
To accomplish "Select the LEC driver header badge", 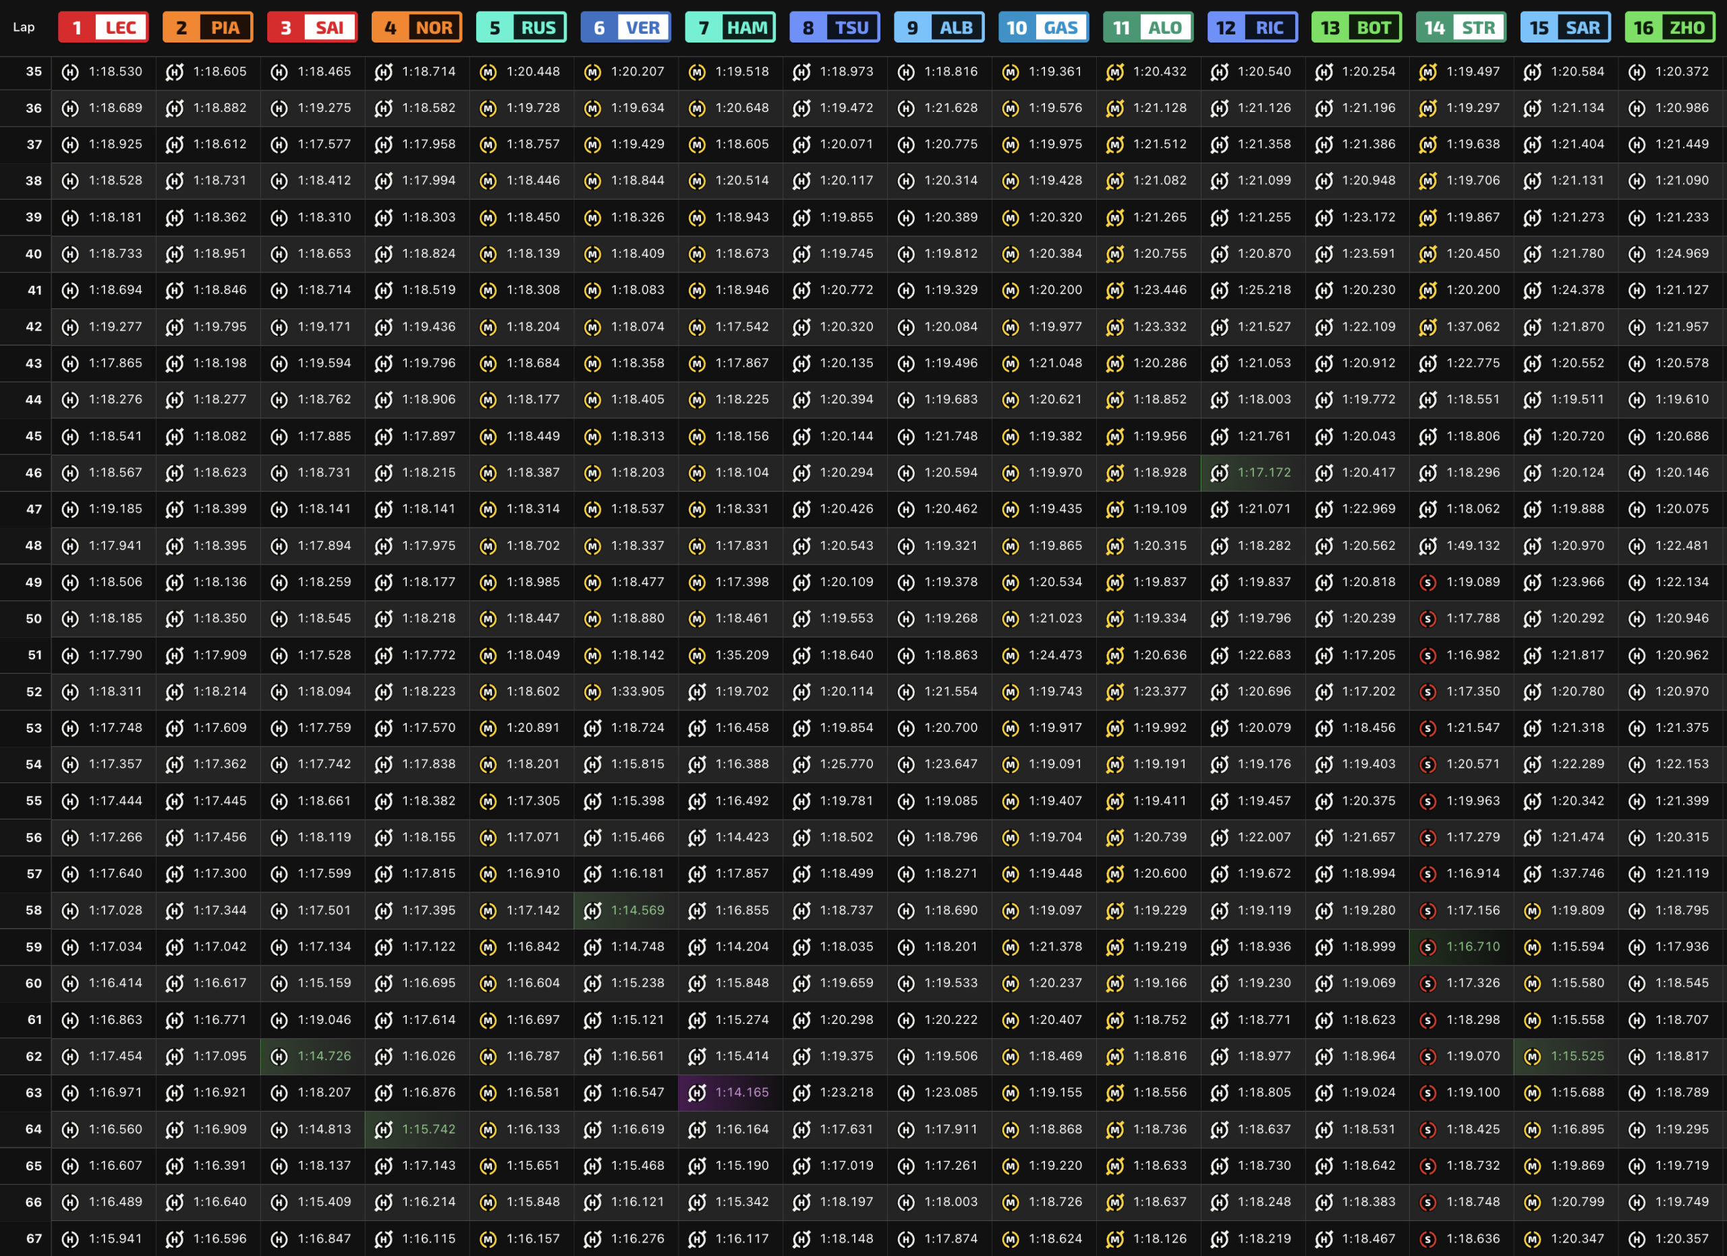I will [x=104, y=28].
